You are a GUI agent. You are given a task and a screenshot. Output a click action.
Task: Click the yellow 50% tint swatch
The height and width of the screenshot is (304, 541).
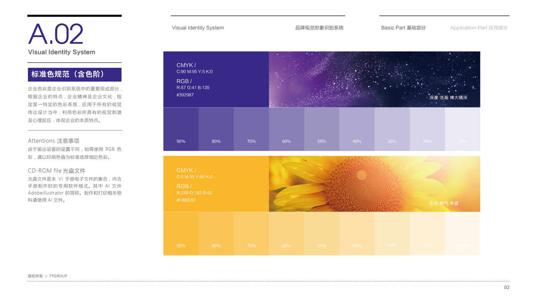(x=322, y=234)
